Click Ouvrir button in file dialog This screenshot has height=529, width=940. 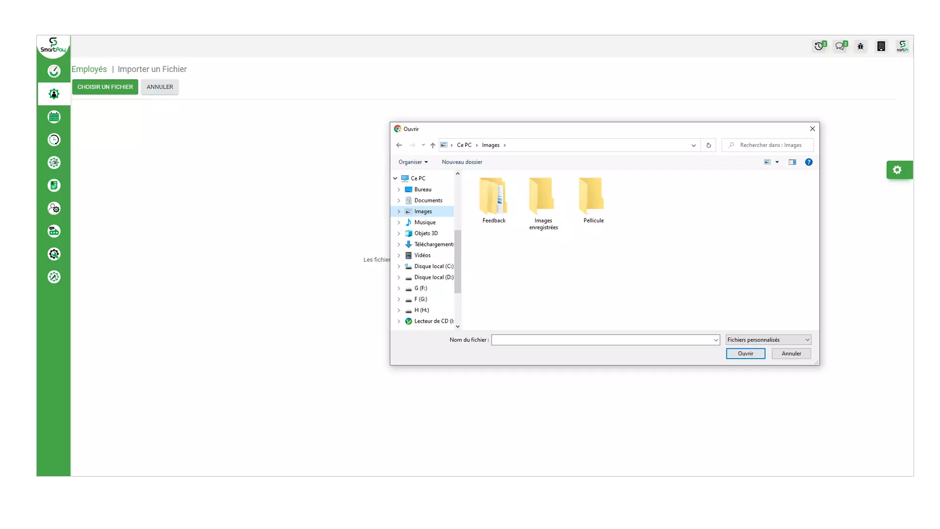[745, 354]
